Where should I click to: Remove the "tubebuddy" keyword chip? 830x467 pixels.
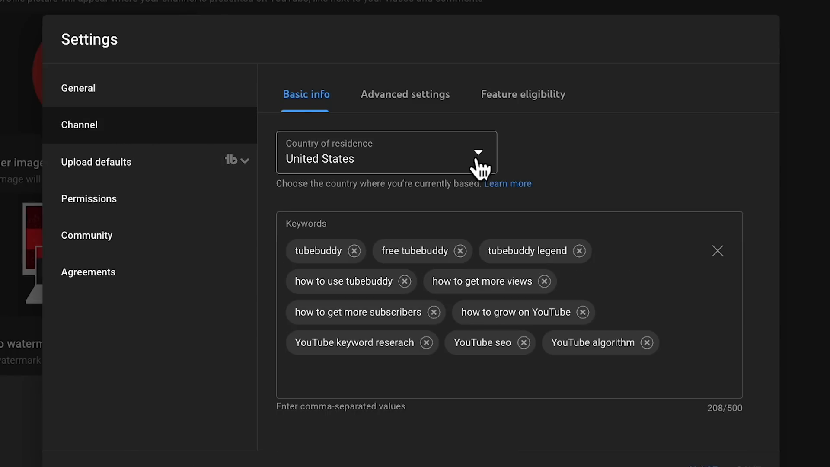tap(354, 251)
